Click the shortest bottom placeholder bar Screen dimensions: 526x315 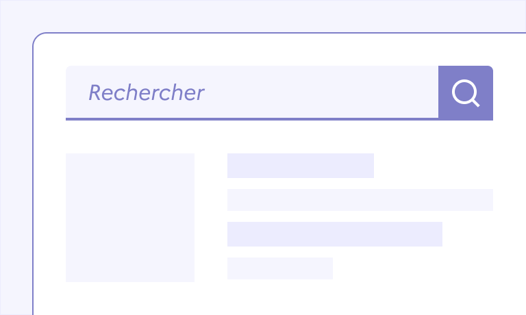(280, 268)
